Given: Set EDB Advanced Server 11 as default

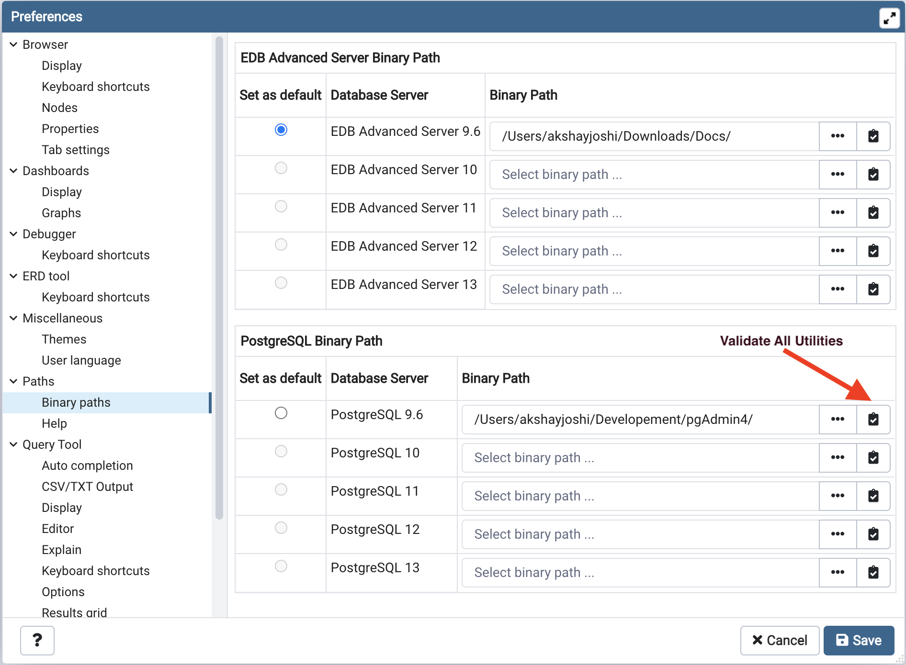Looking at the screenshot, I should (281, 206).
